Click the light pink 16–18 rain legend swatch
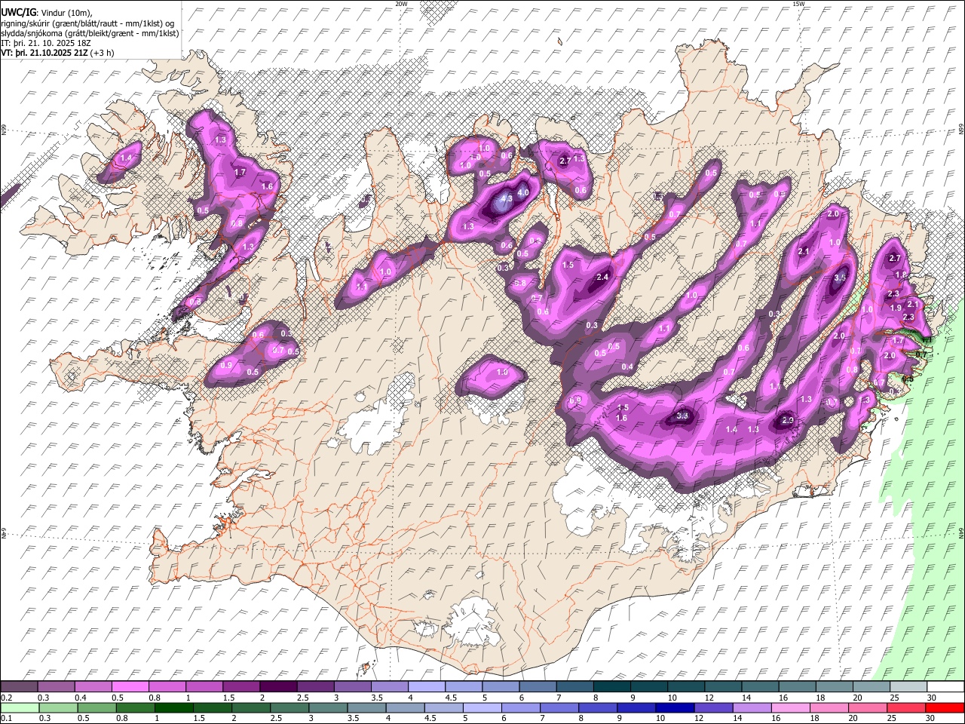965x724 pixels. click(x=790, y=707)
